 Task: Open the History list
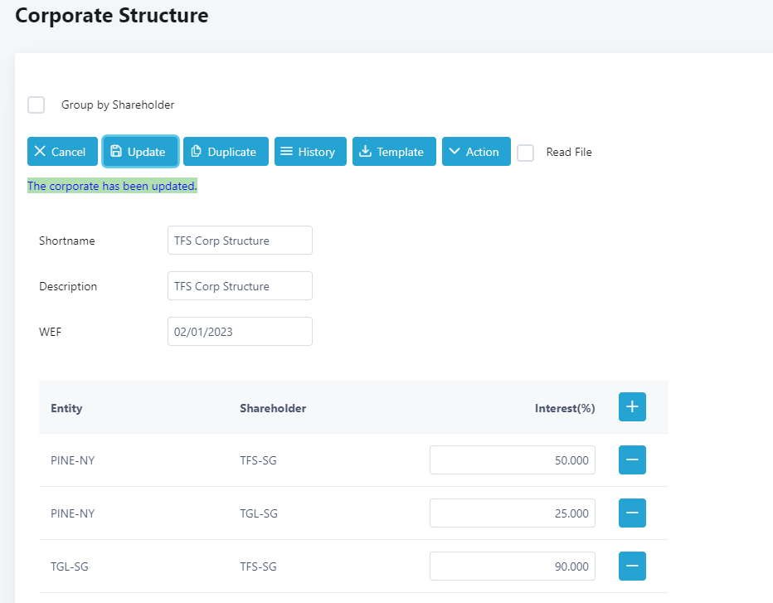click(x=307, y=152)
